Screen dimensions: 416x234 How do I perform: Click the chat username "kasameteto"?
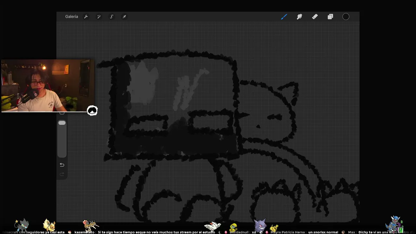[x=84, y=232]
